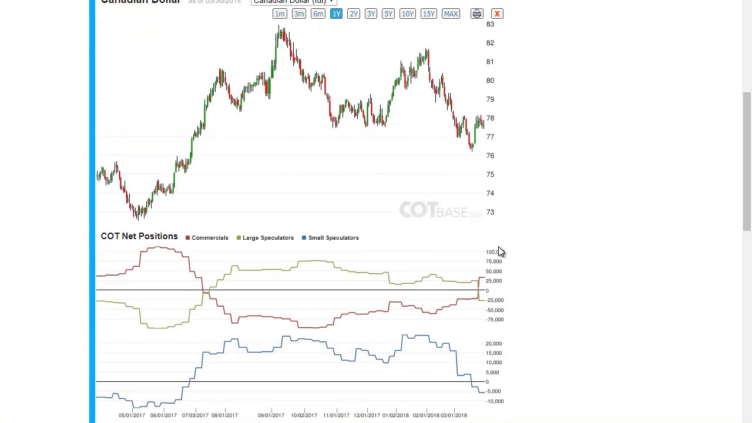
Task: Switch chart to 2Y range
Action: point(353,14)
